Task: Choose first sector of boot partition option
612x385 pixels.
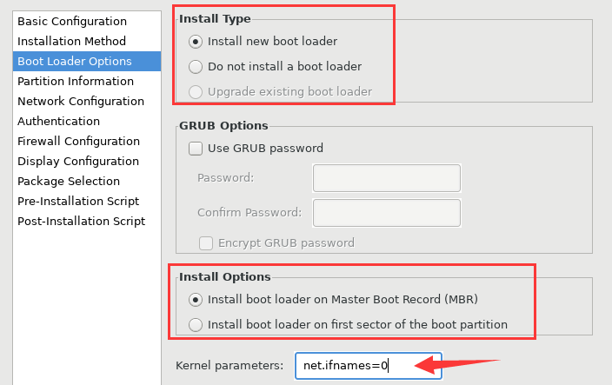Action: (196, 325)
